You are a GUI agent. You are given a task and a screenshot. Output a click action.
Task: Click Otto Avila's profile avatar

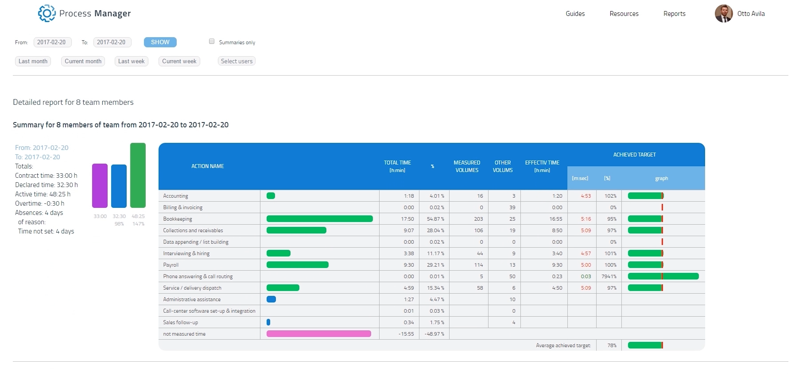[x=723, y=14]
